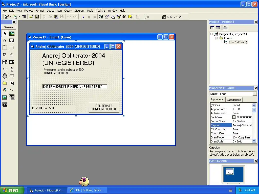Select the OptionButton control tool
The height and width of the screenshot is (194, 259).
coord(12,55)
